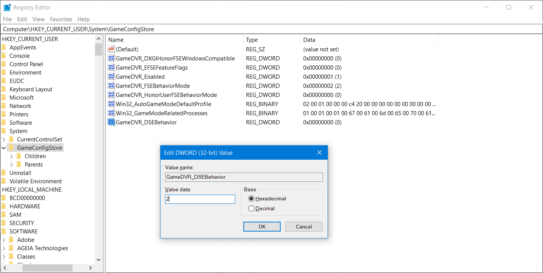Select the Keyboard Layout key
543x273 pixels.
(31, 89)
